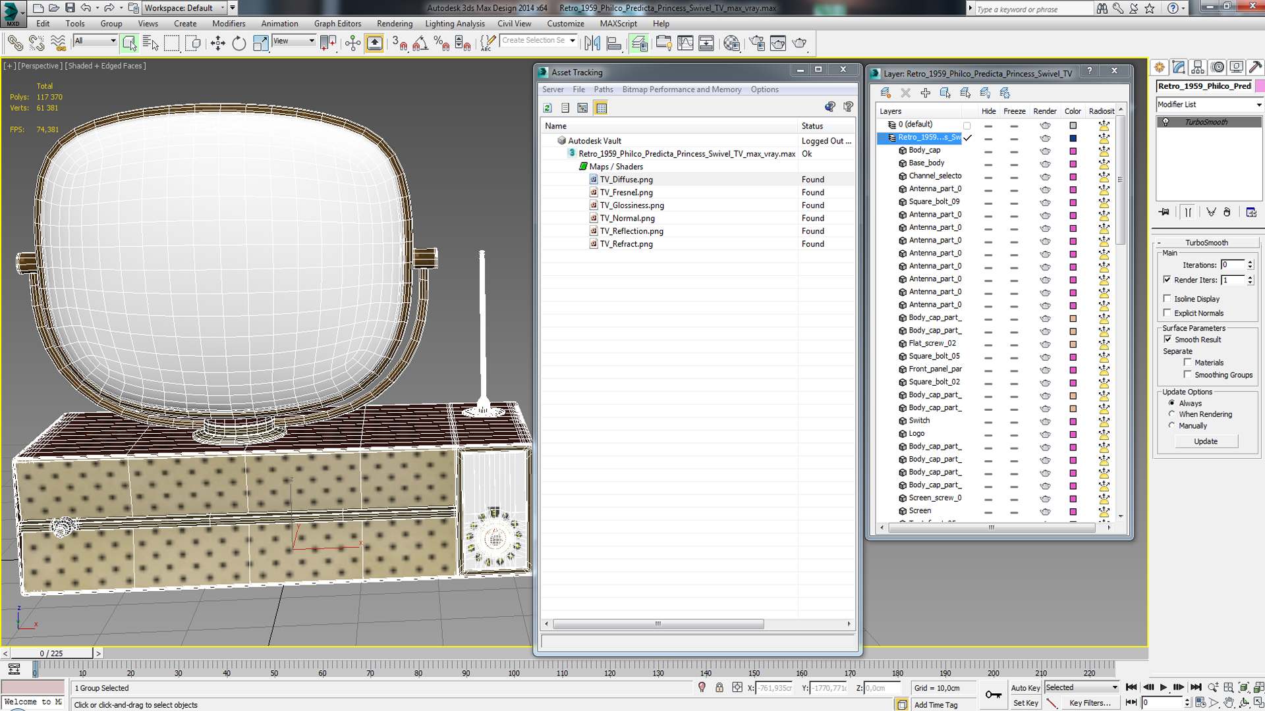Click Configure Modifier Sets icon
1265x711 pixels.
coord(1251,212)
